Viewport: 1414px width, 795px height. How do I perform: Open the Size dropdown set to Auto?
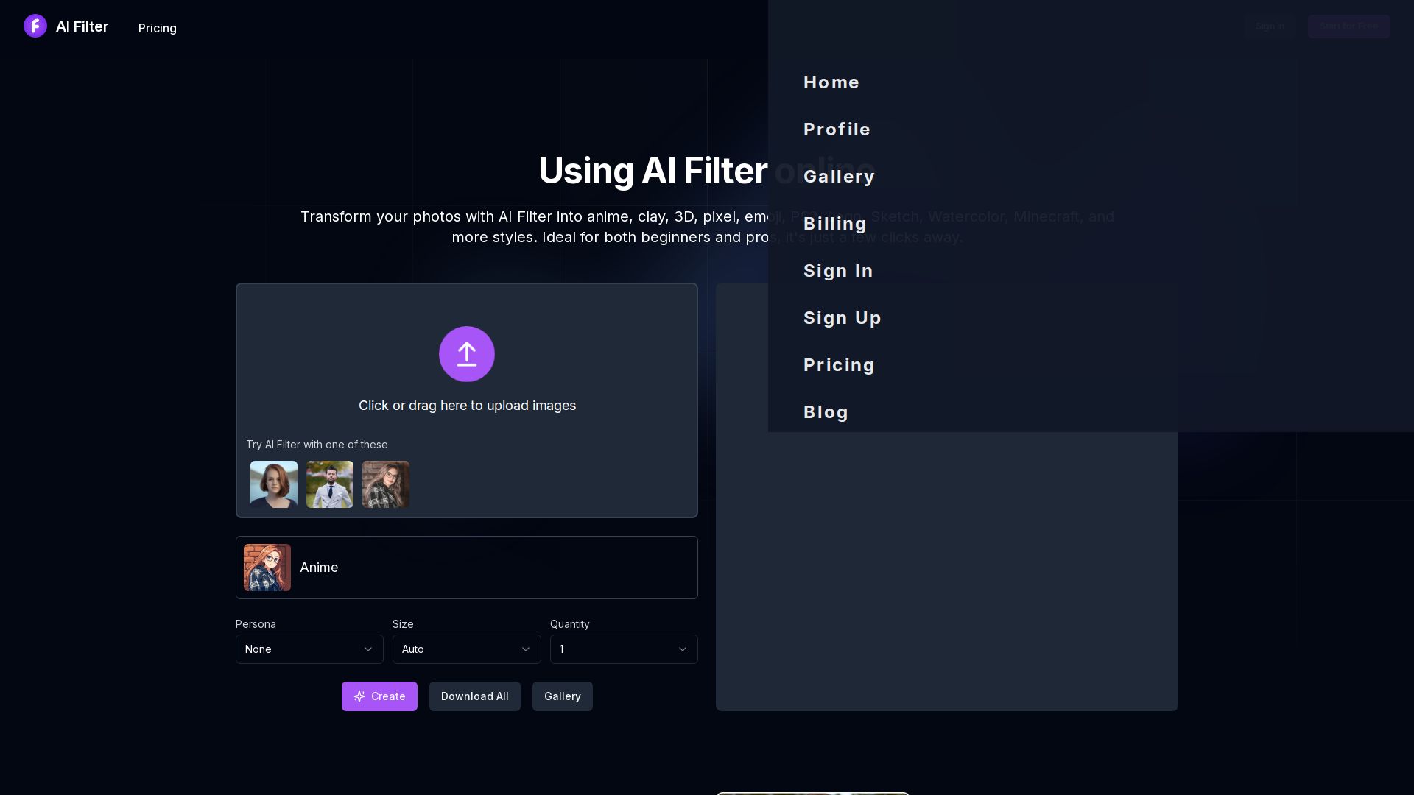tap(466, 649)
